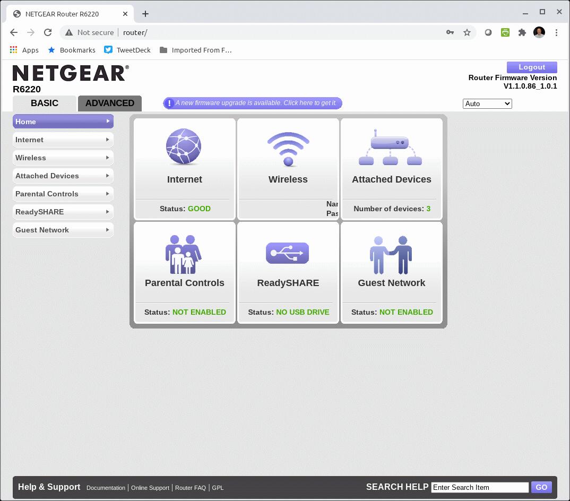Image resolution: width=570 pixels, height=501 pixels.
Task: Bookmark this page with star icon
Action: click(467, 32)
